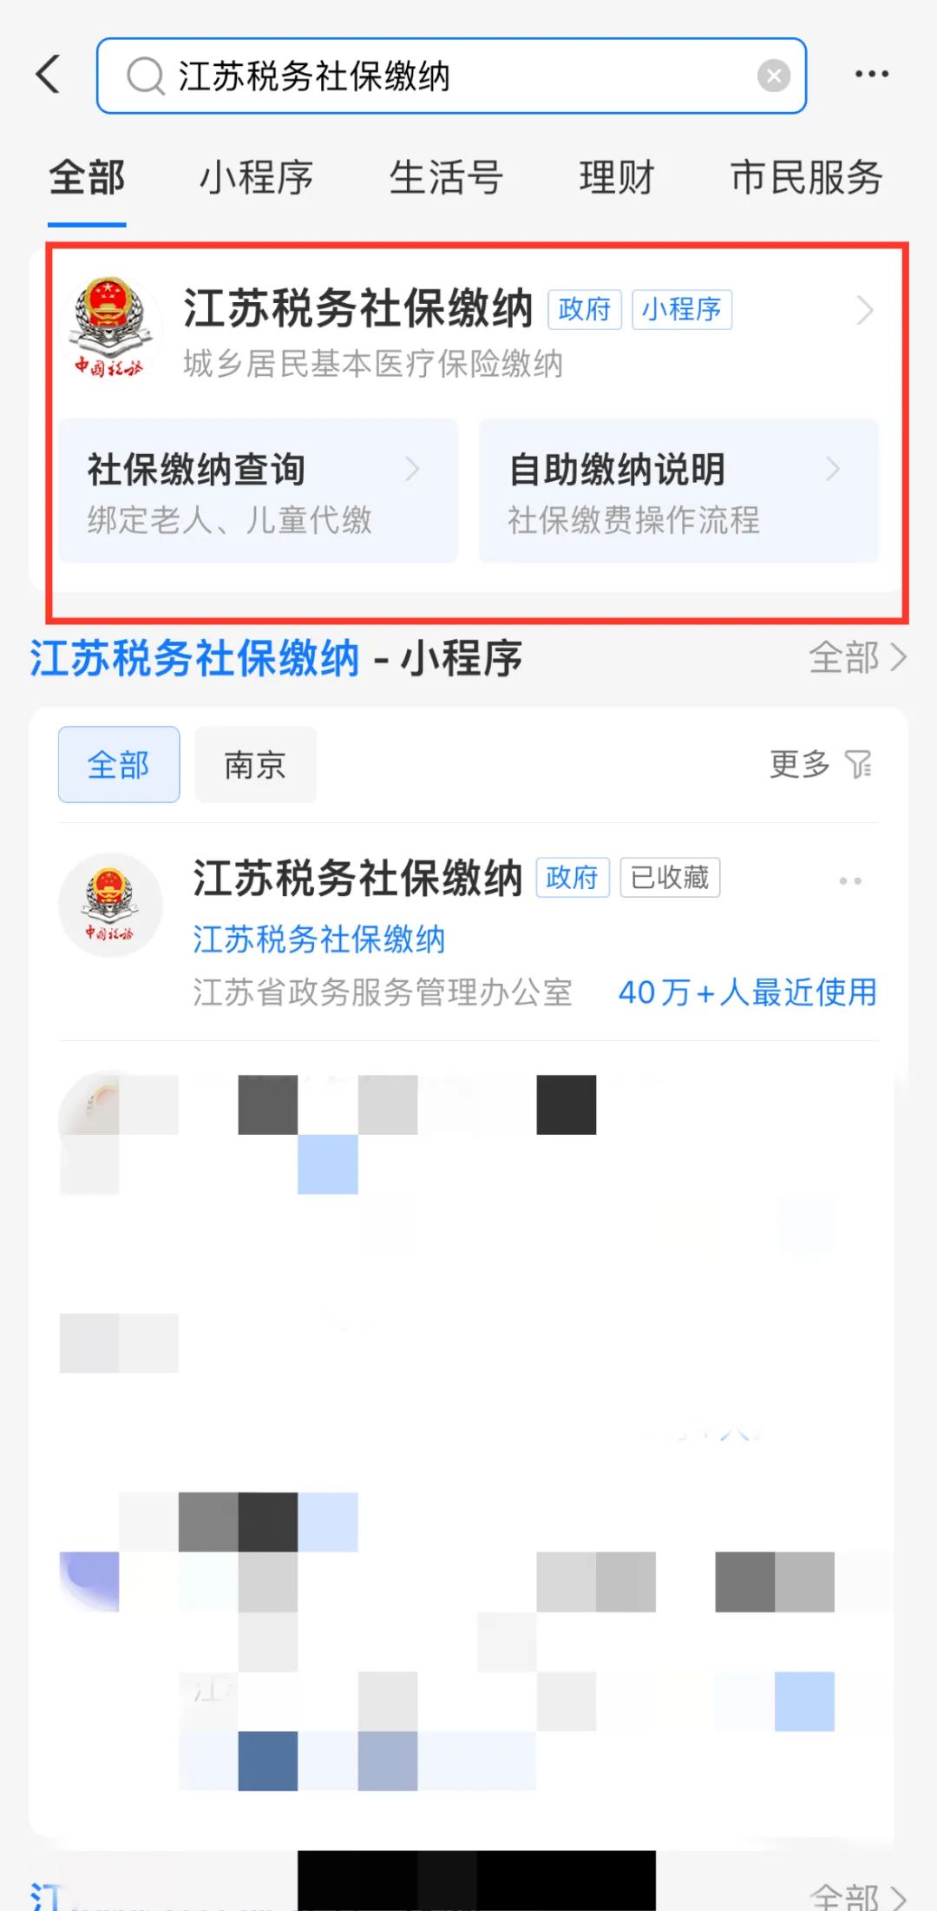Tap the round tax logo in mini-program list
The height and width of the screenshot is (1911, 937).
[110, 905]
